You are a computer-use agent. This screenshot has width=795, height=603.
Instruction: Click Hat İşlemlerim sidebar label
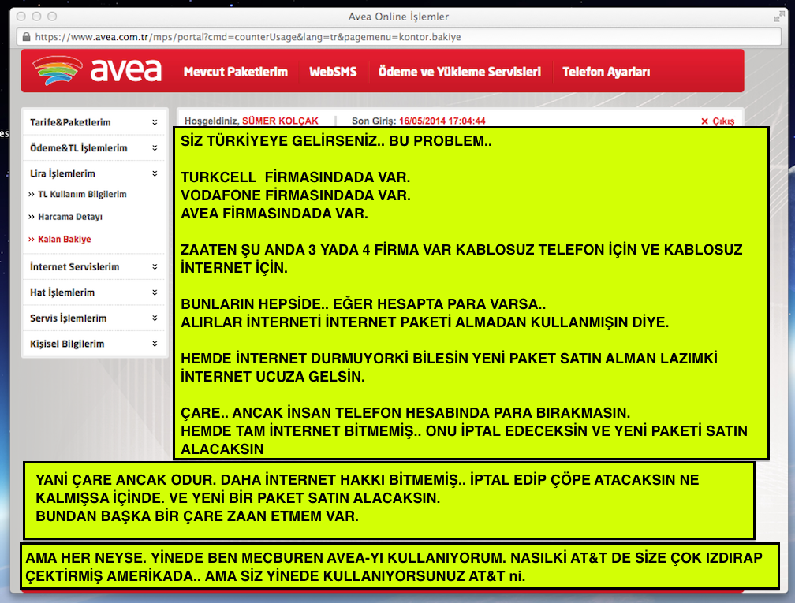click(62, 292)
